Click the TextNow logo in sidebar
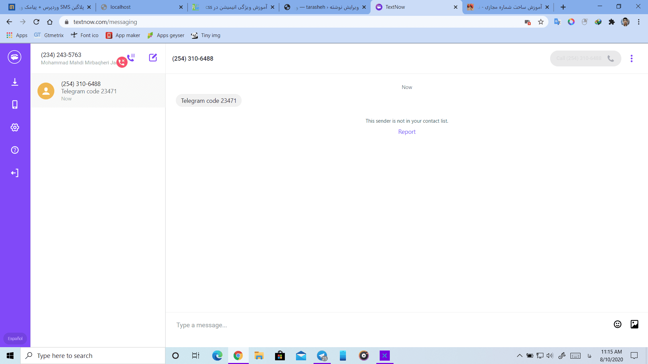648x364 pixels. point(15,57)
